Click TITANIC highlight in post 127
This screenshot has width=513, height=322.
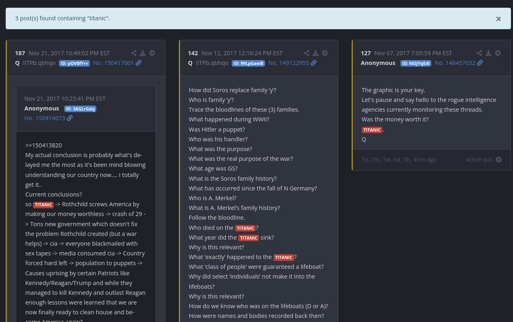tap(372, 130)
